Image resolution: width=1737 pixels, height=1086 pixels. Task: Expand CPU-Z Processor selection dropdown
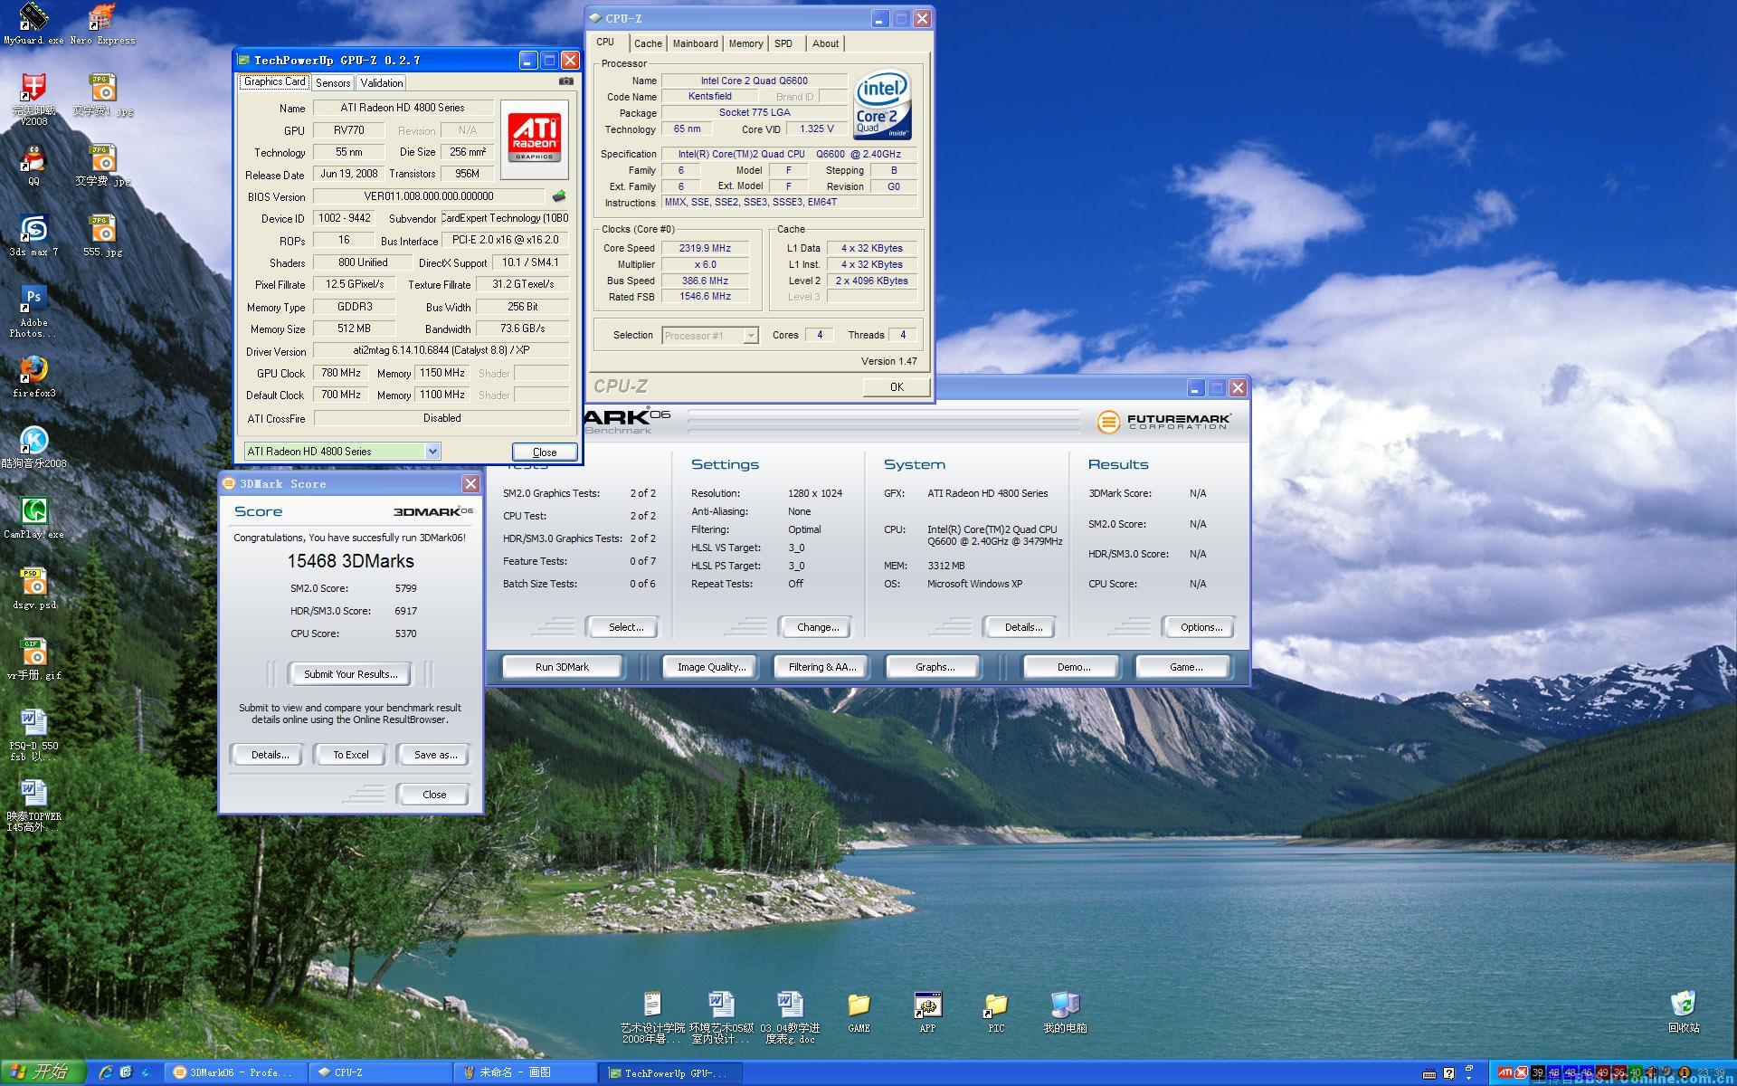tap(750, 336)
